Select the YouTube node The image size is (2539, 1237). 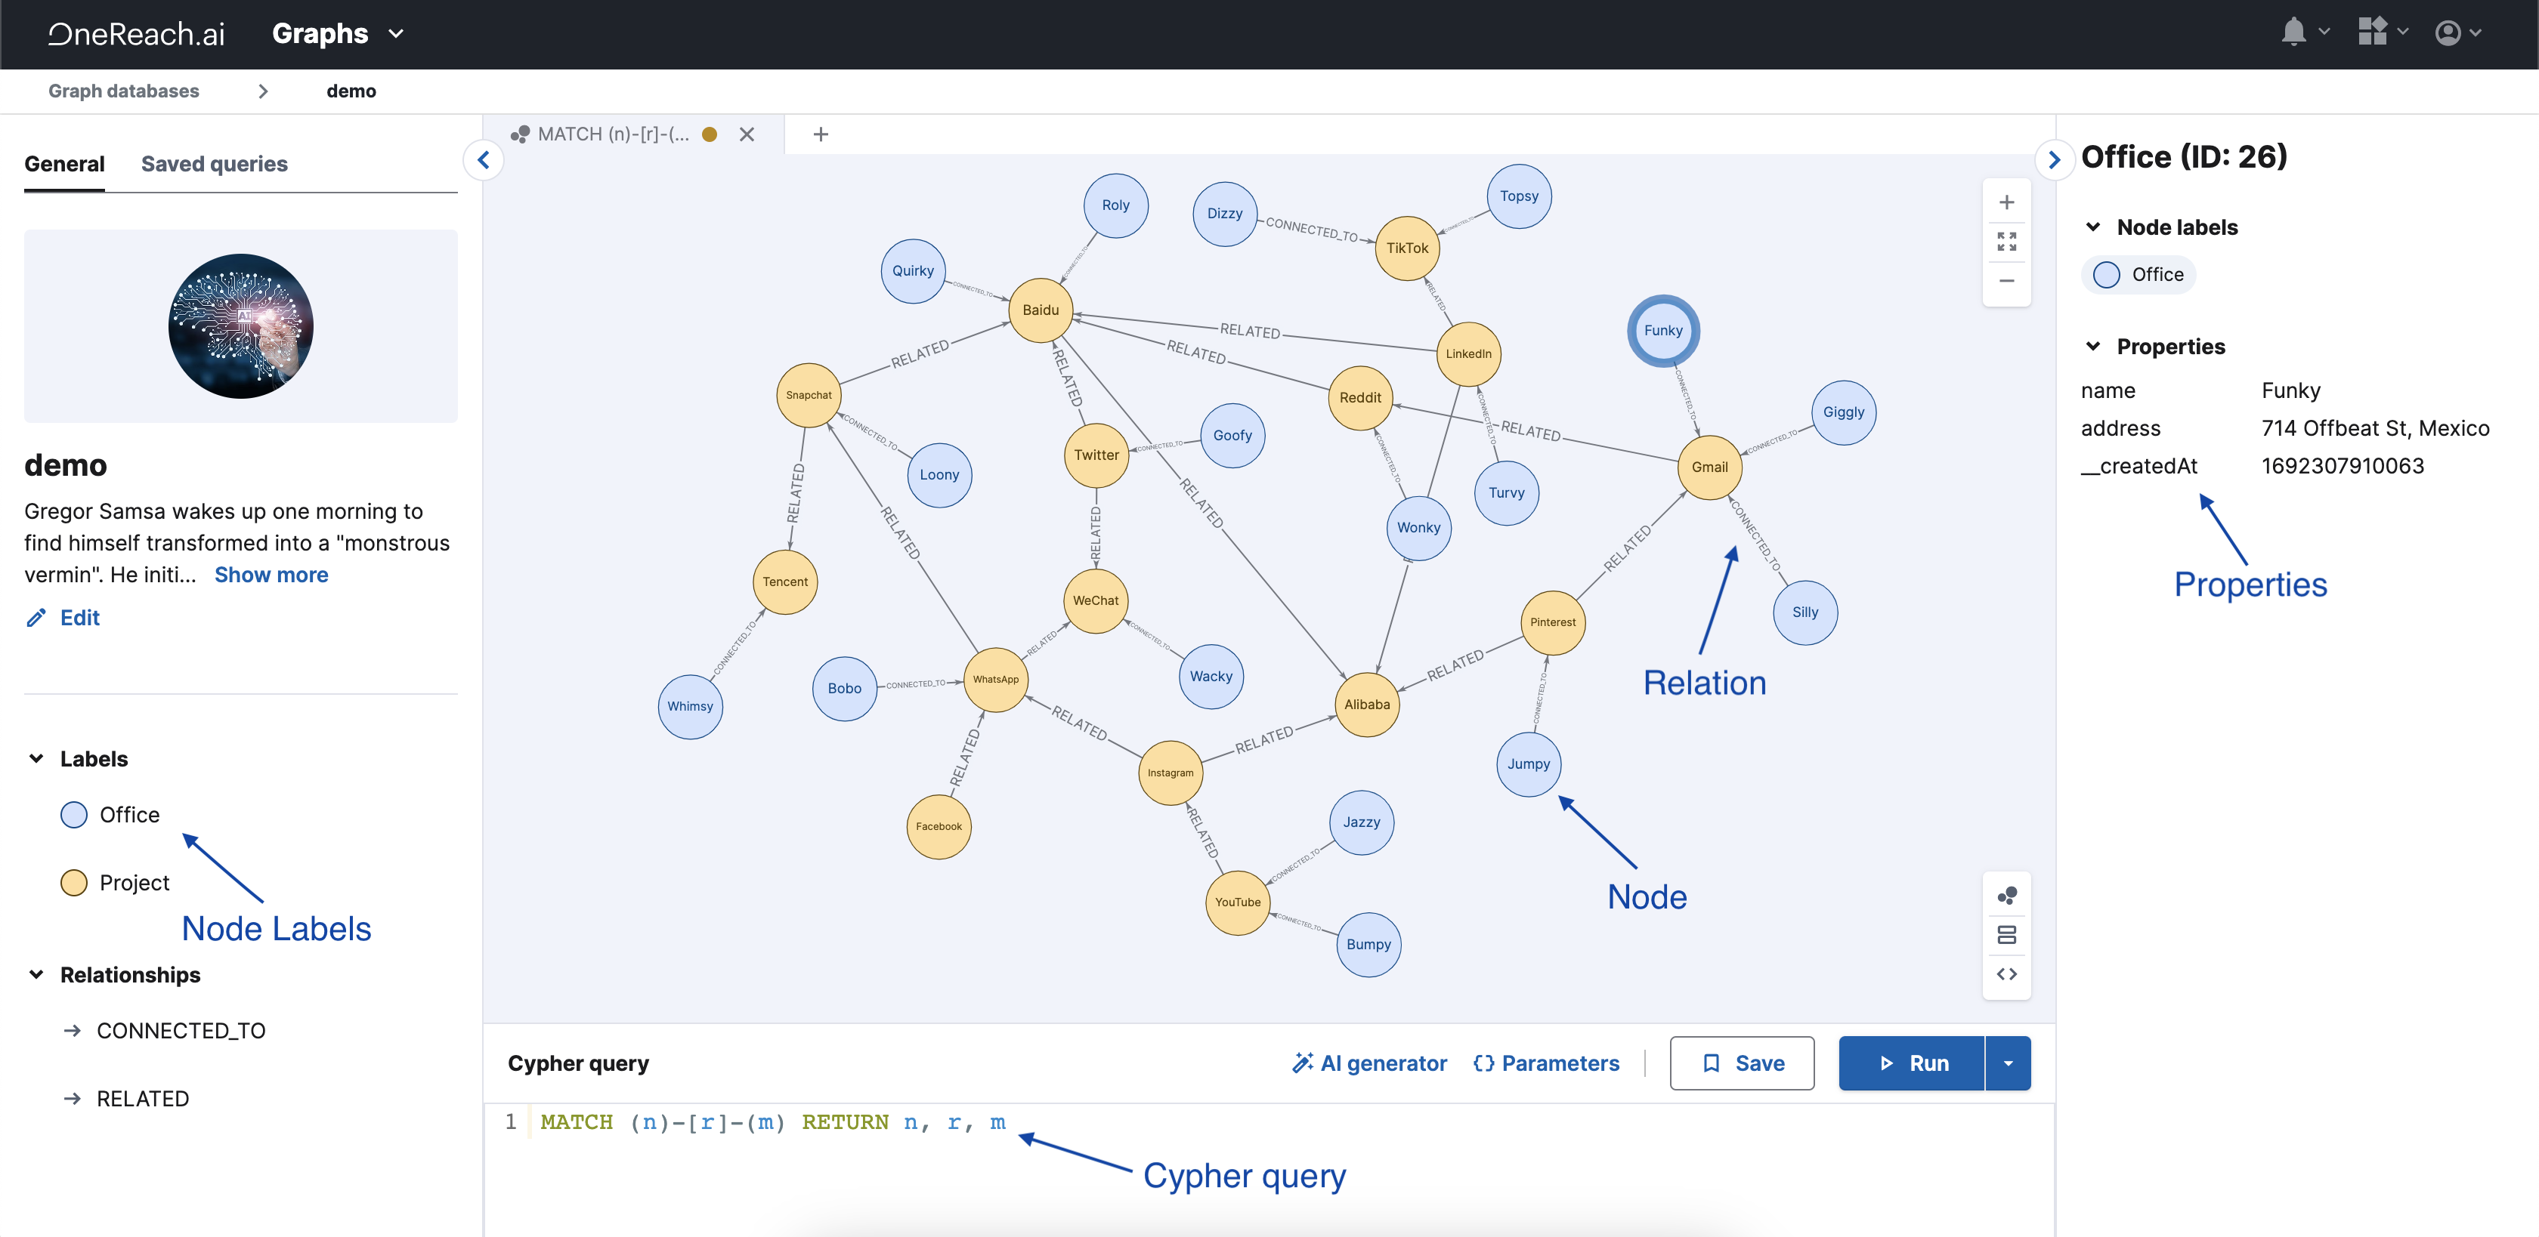pos(1237,902)
